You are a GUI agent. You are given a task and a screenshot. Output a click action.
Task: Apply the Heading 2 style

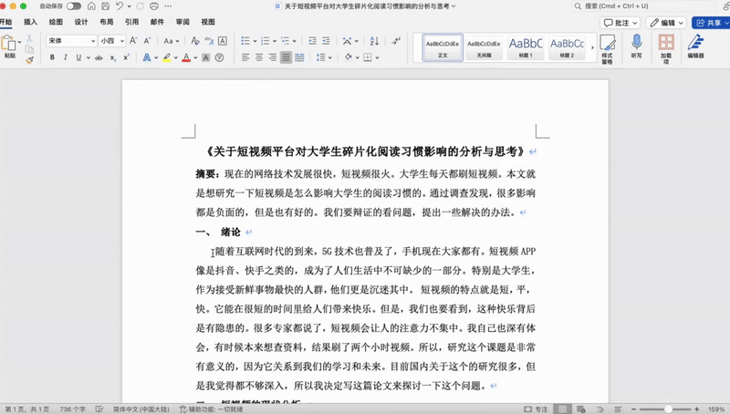(567, 47)
